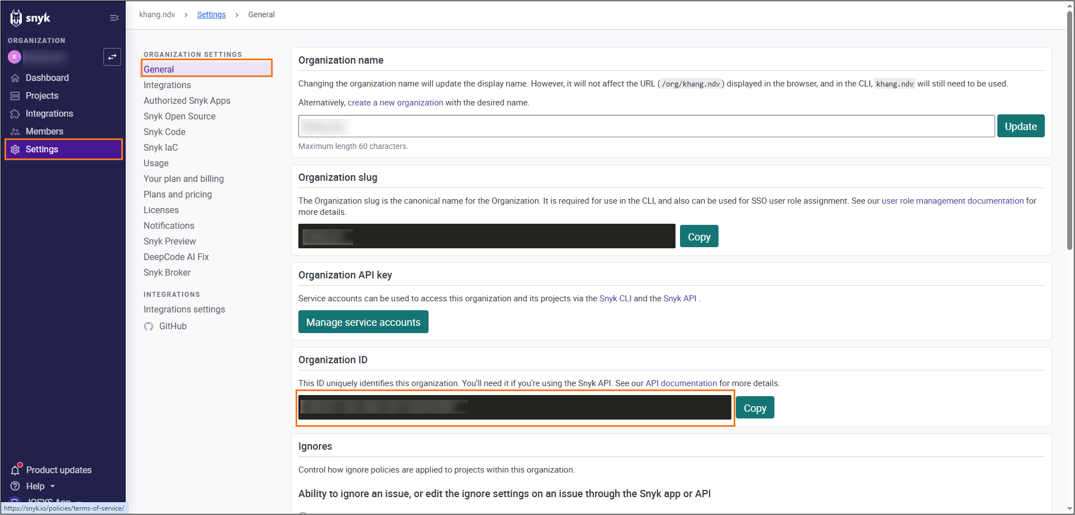Open user role management documentation link
Viewport: 1075px width, 515px height.
[953, 201]
